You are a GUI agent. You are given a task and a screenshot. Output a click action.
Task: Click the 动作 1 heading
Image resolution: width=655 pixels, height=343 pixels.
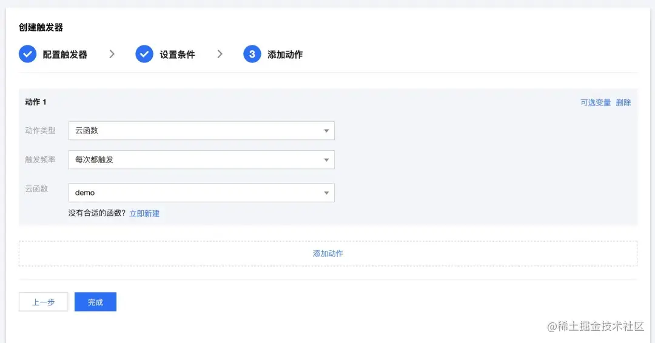[36, 102]
